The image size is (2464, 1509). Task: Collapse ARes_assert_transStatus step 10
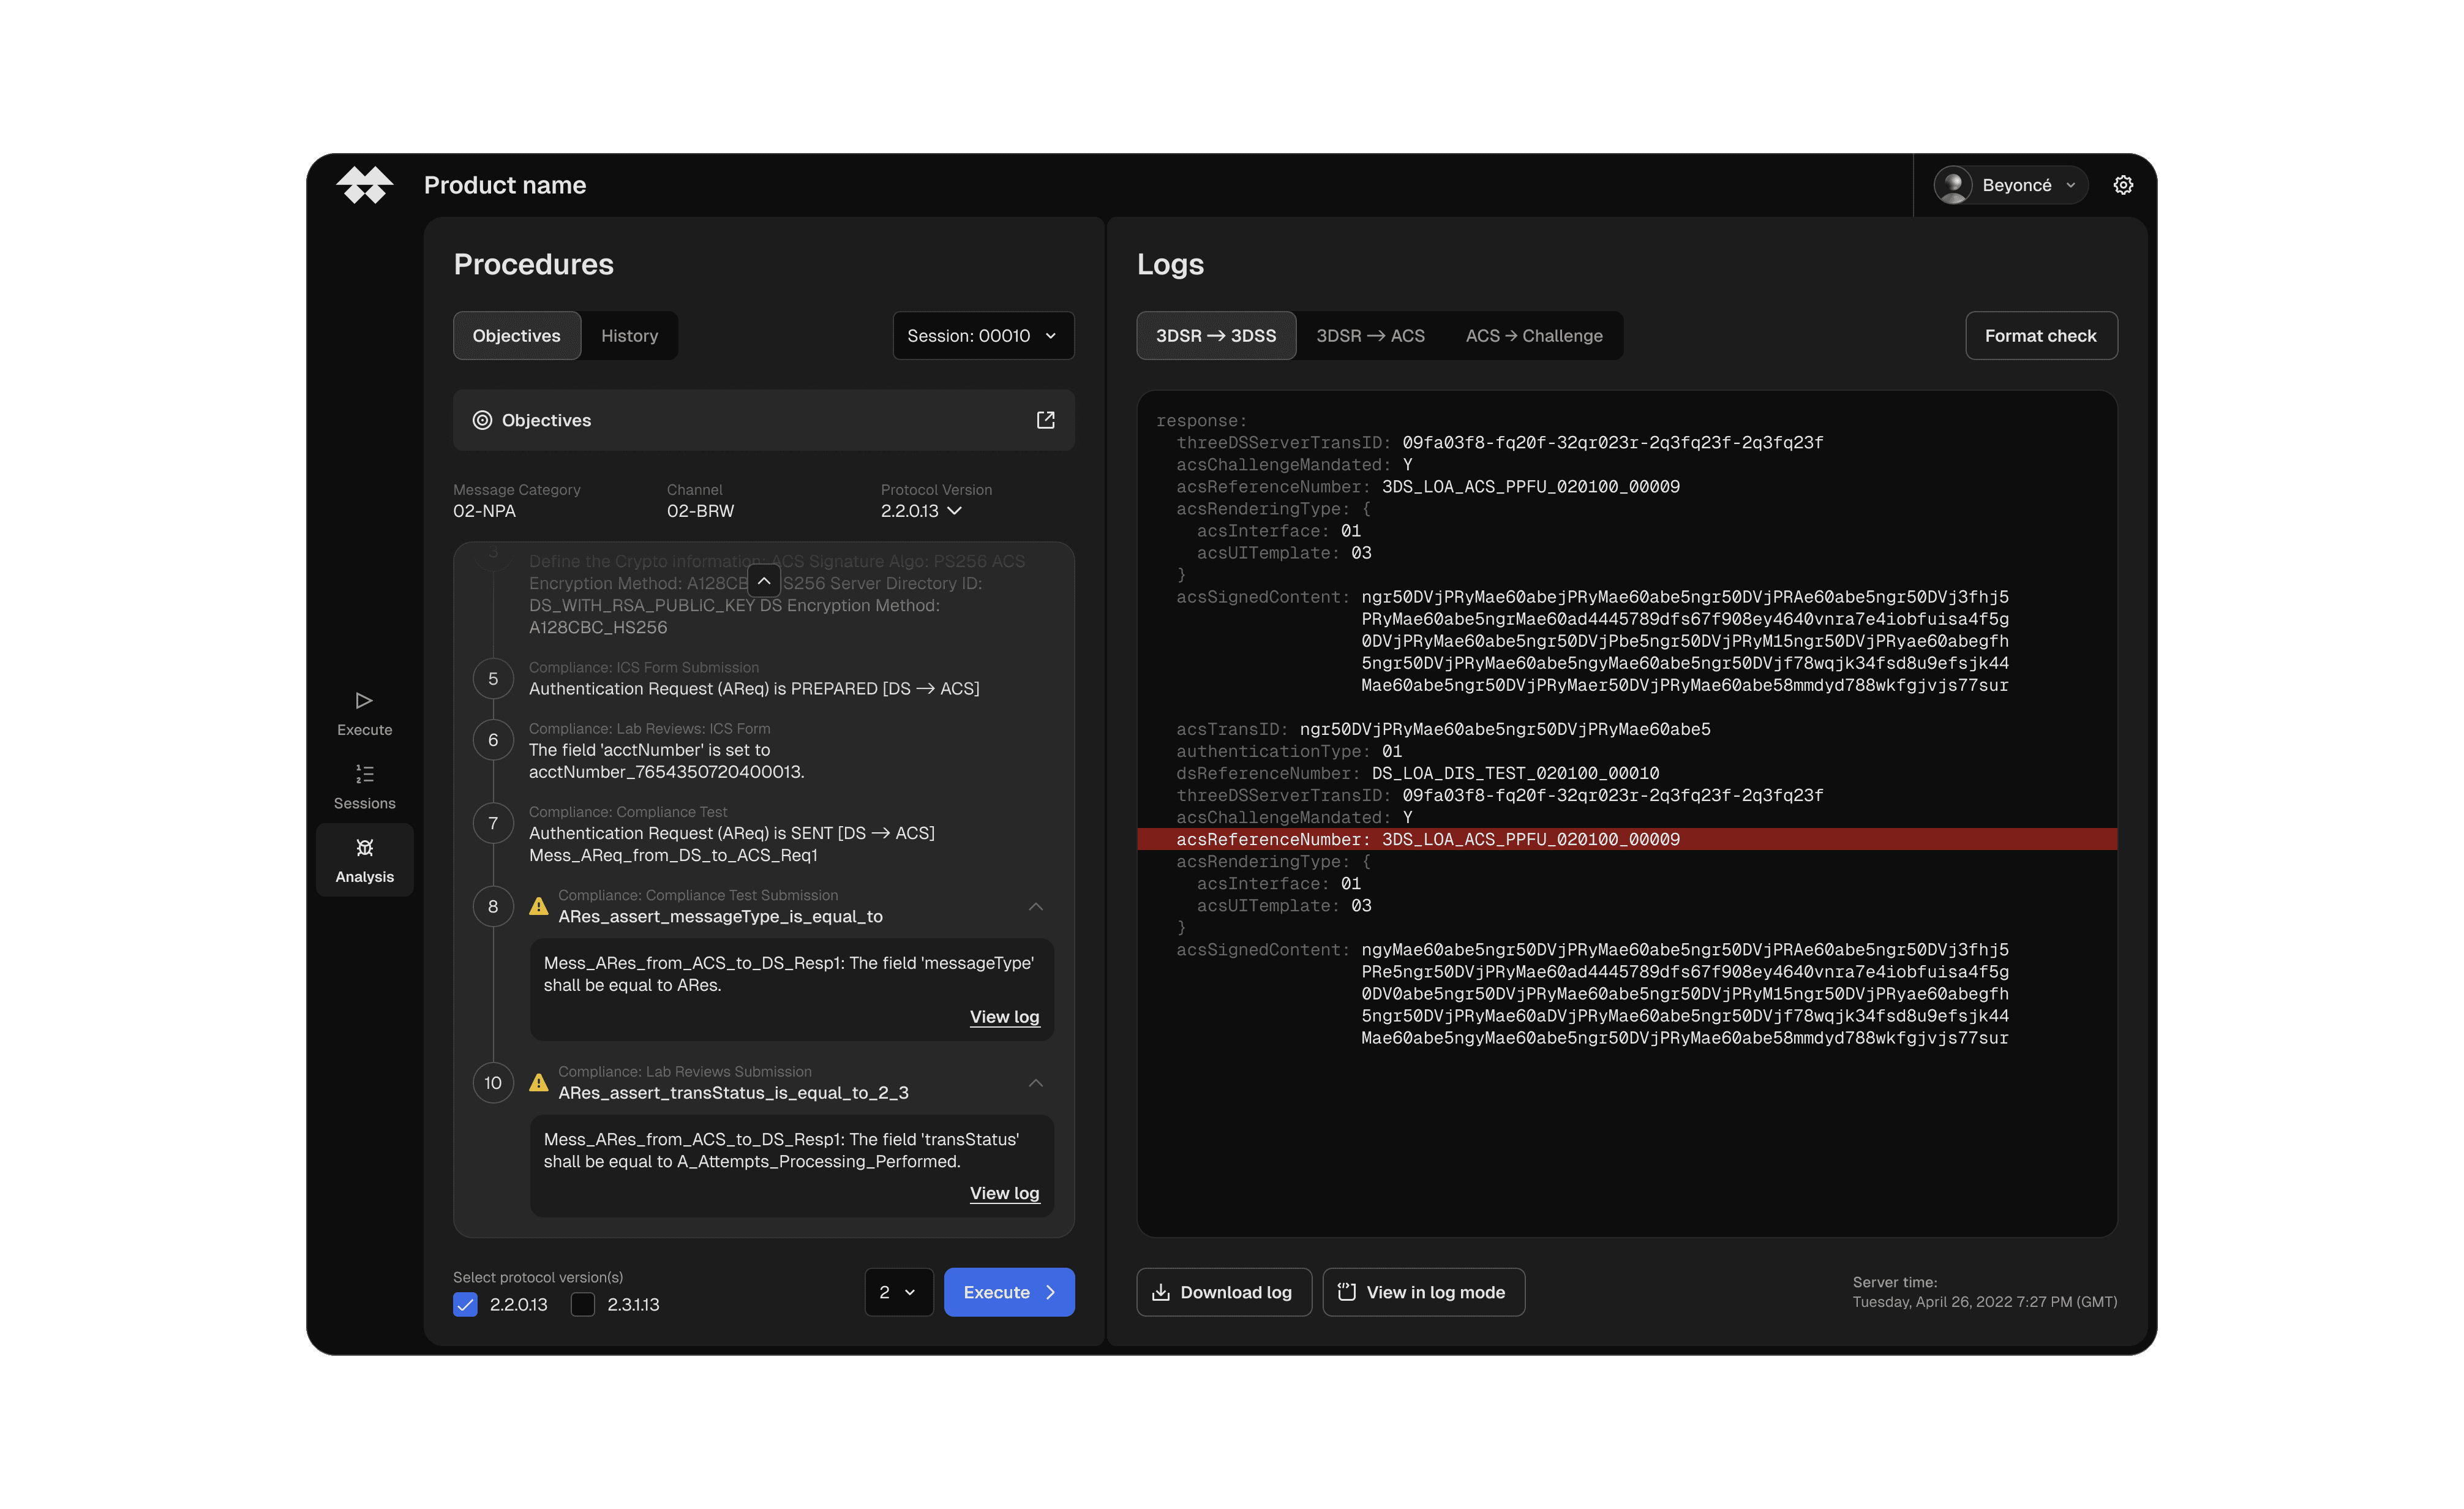pos(1035,1082)
